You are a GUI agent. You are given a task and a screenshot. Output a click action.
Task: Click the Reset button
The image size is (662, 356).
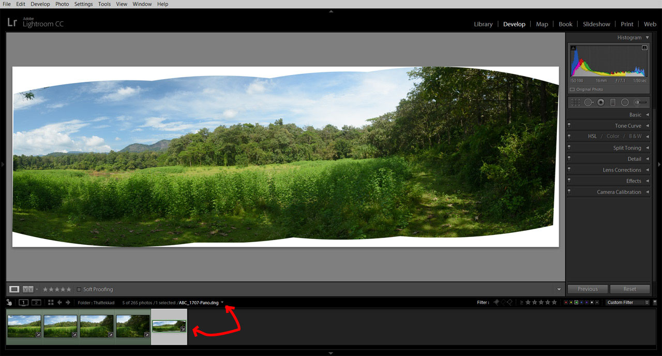(x=629, y=289)
